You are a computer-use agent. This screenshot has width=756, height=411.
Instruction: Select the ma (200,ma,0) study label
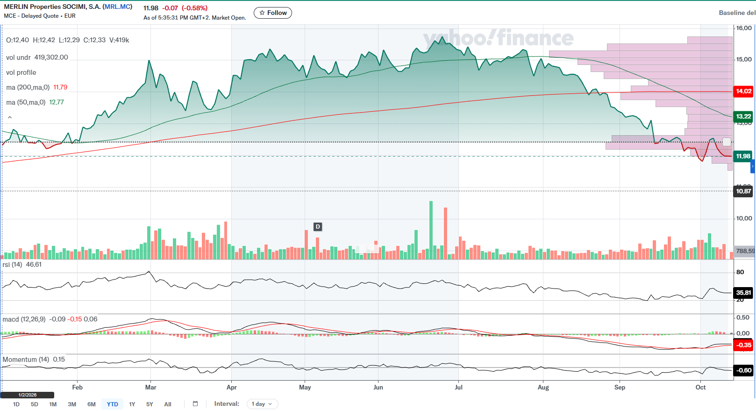click(x=28, y=87)
